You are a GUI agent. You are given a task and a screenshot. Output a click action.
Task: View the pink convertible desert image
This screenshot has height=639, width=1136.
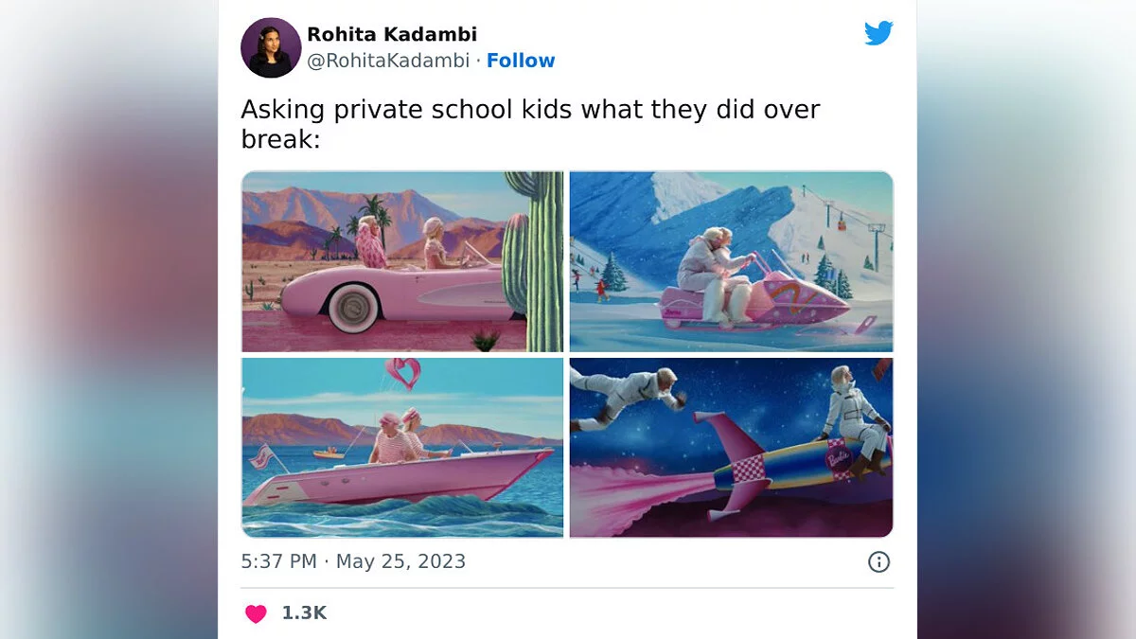coord(402,261)
